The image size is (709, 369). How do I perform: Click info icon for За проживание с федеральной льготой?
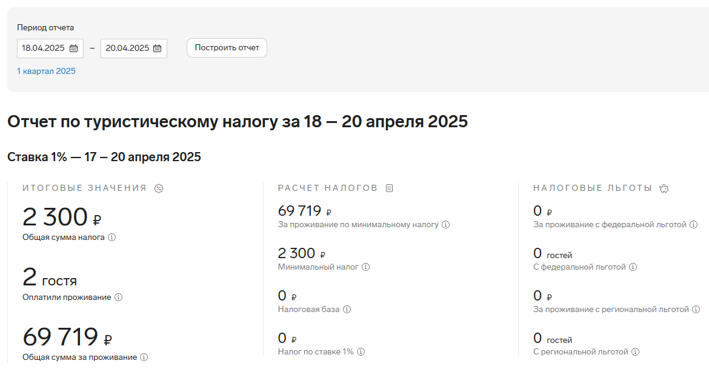(x=694, y=225)
